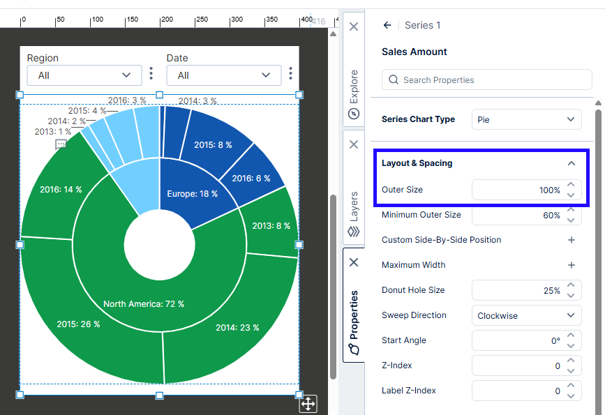The height and width of the screenshot is (415, 605).
Task: Collapse the Layout & Spacing section
Action: 571,163
